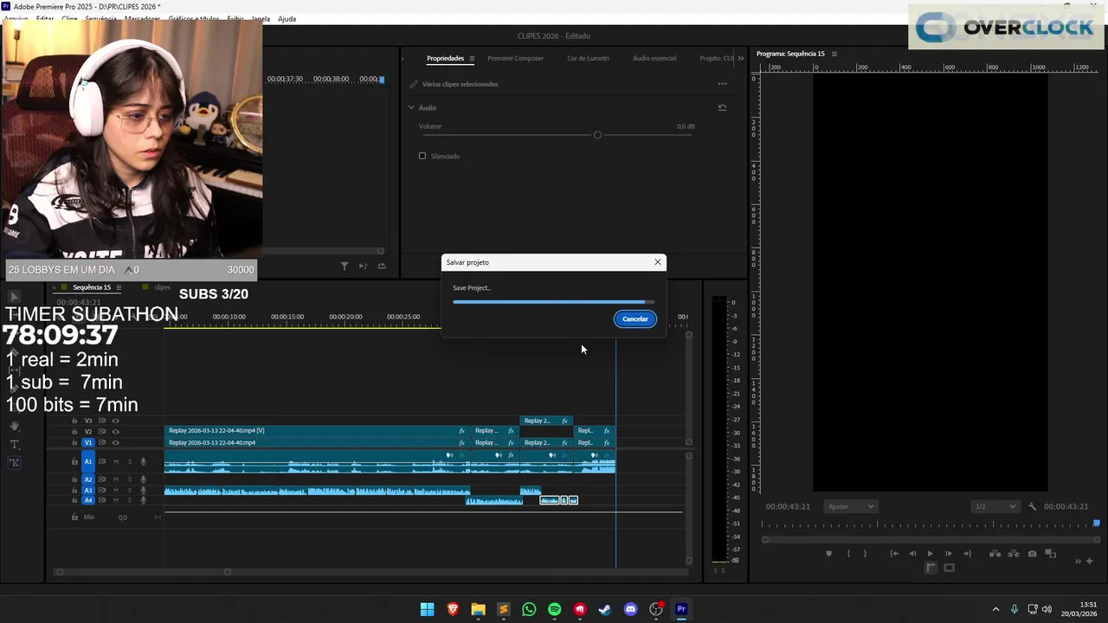The image size is (1108, 623).
Task: Click the reset audio arrow in Properties panel
Action: pos(722,107)
